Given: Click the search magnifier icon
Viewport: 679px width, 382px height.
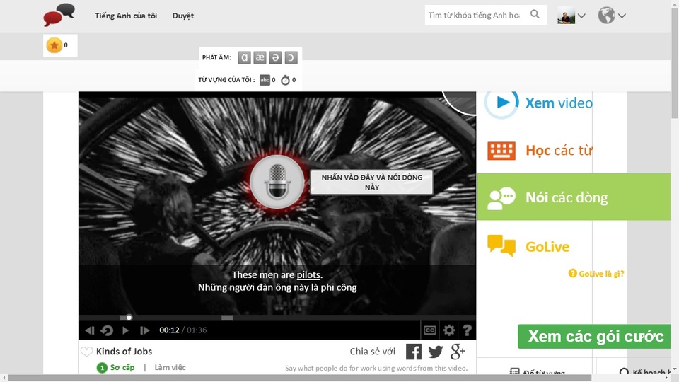Looking at the screenshot, I should tap(535, 15).
